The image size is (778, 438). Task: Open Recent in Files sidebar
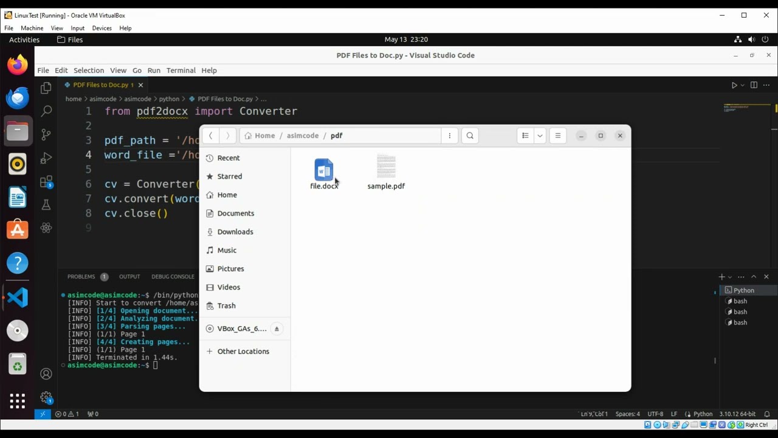245,158
